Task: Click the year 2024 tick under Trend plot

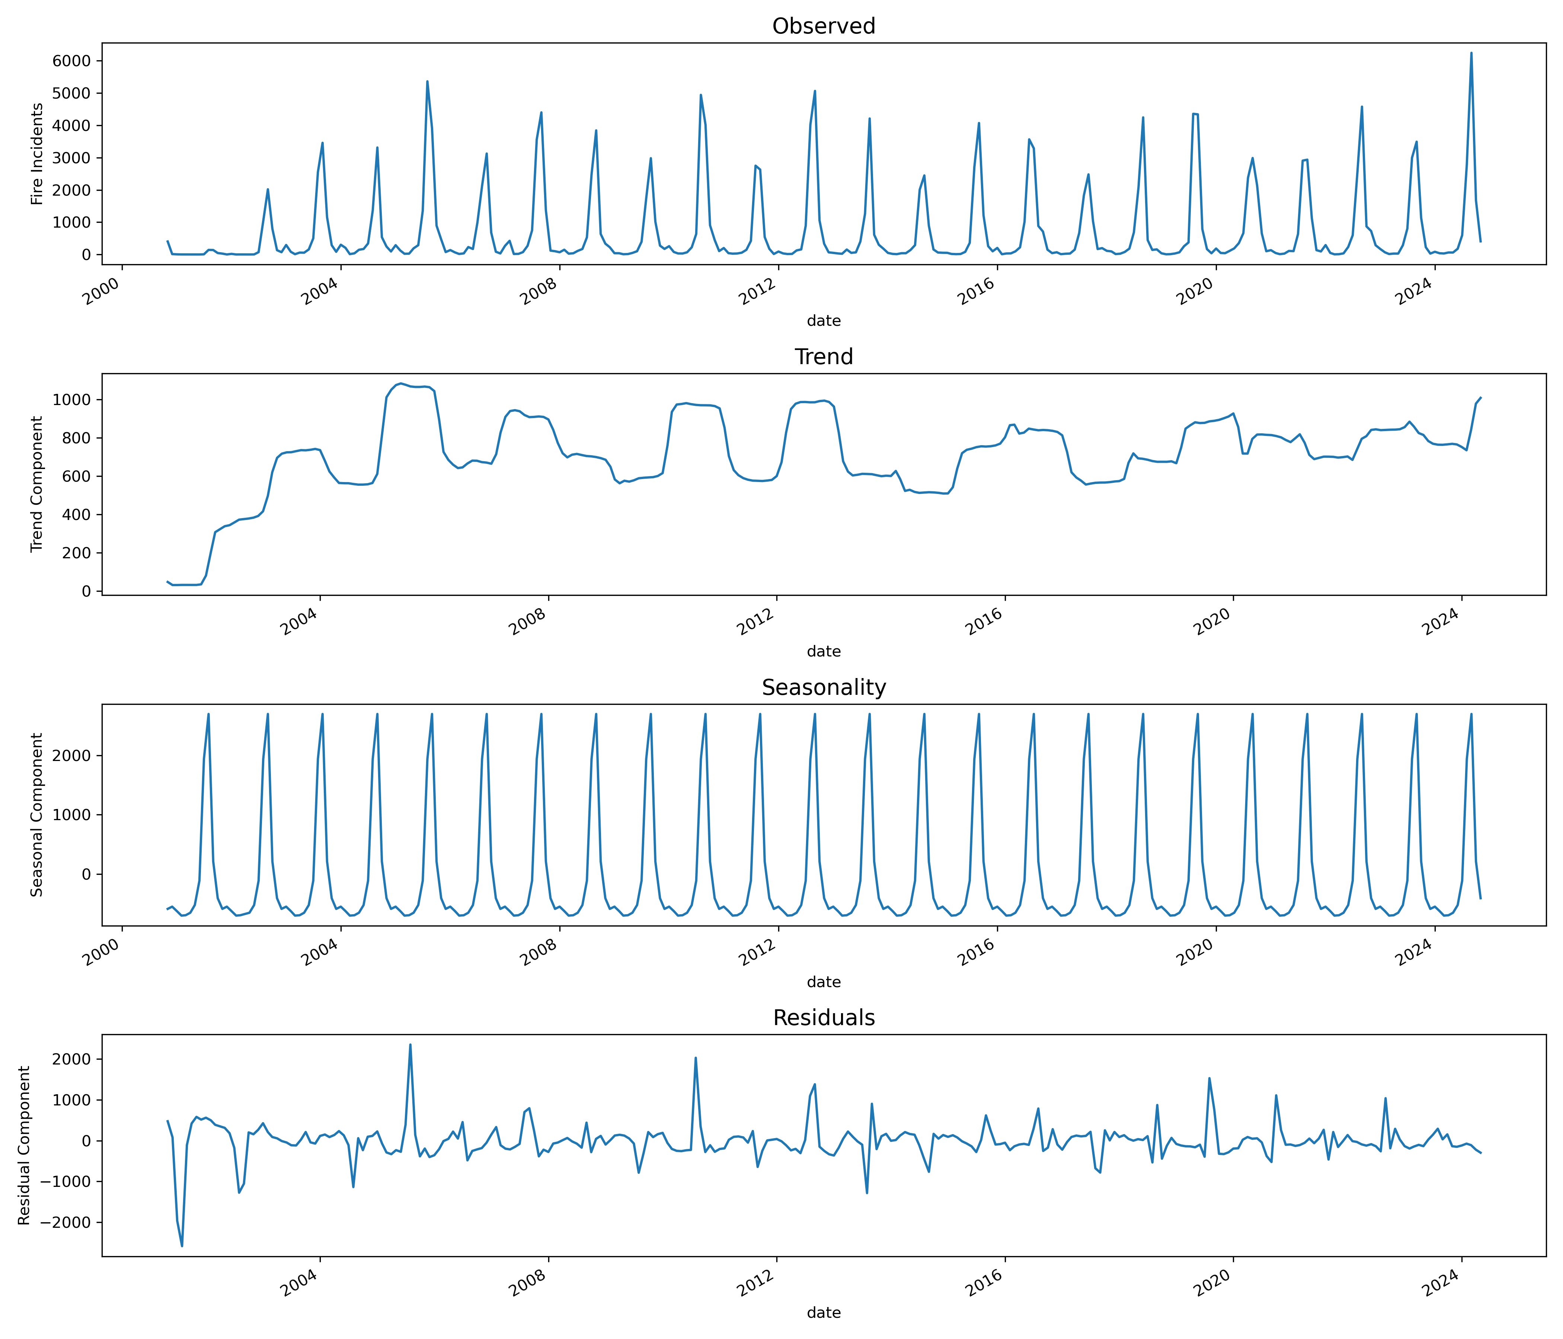Action: point(1442,622)
